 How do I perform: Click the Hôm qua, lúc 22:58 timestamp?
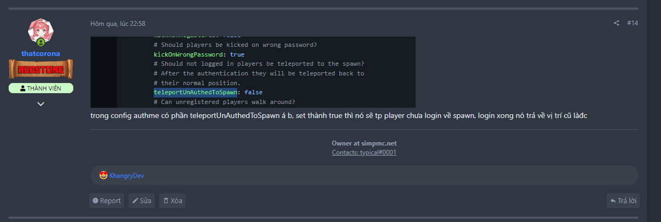118,24
